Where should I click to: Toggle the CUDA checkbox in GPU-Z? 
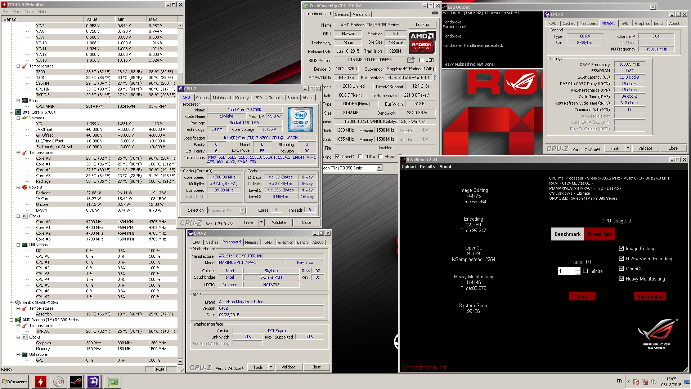coord(360,157)
